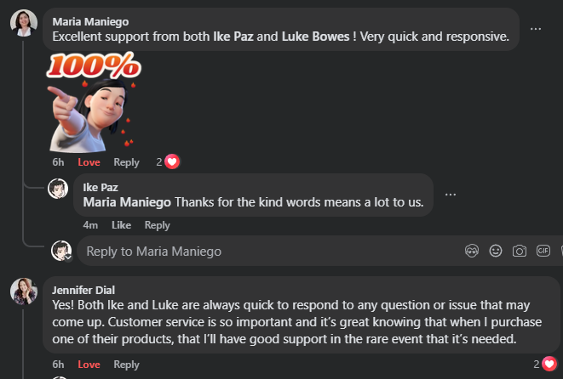Toggle Love reaction on Maria Maniego's comment
The height and width of the screenshot is (379, 563).
89,162
